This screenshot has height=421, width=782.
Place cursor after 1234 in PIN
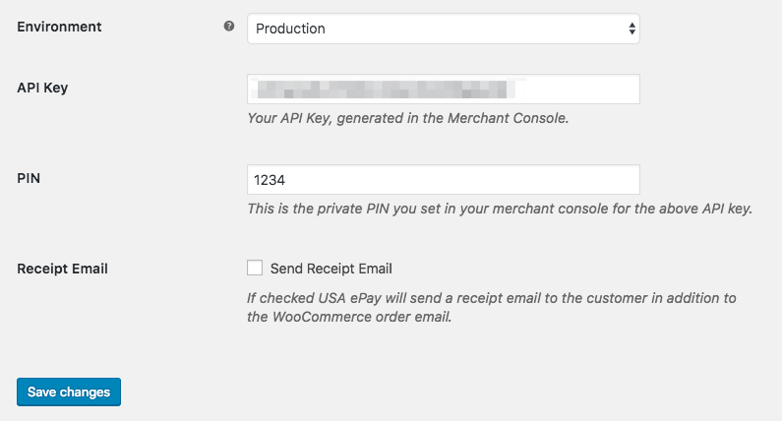[286, 180]
